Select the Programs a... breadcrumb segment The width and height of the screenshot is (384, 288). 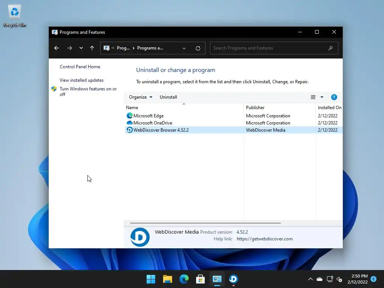coord(150,48)
